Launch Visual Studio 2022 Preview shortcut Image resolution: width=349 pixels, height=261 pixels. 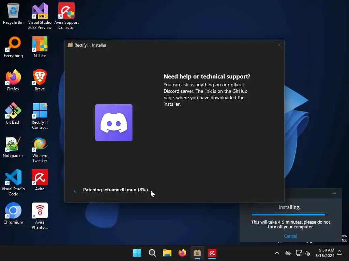tap(40, 16)
